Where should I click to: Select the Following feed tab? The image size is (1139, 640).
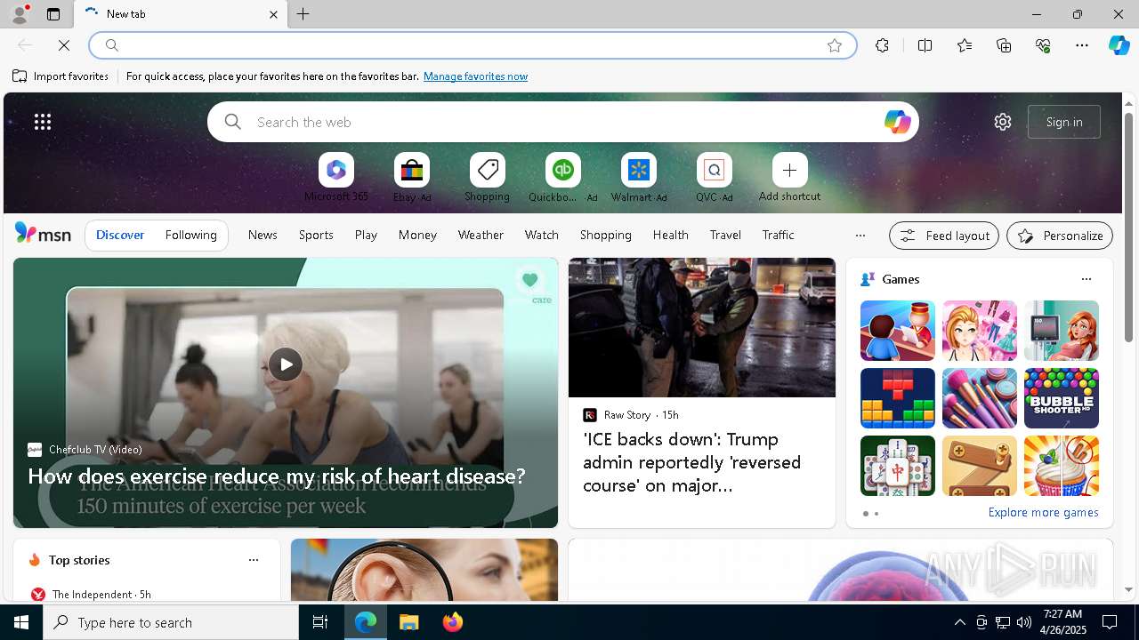190,235
